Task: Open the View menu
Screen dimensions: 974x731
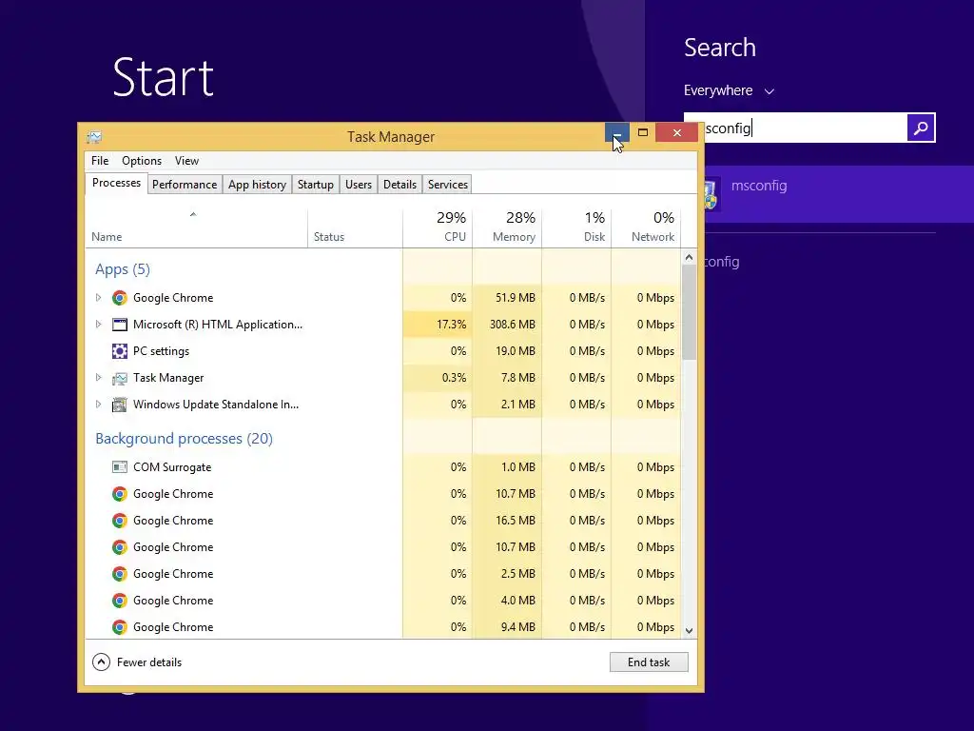Action: [186, 161]
